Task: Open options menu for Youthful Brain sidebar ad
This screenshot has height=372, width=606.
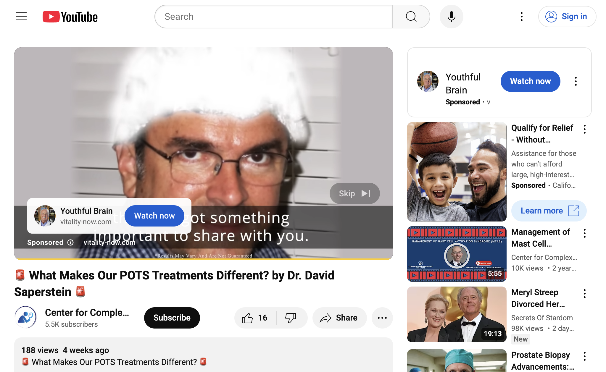Action: [x=576, y=81]
